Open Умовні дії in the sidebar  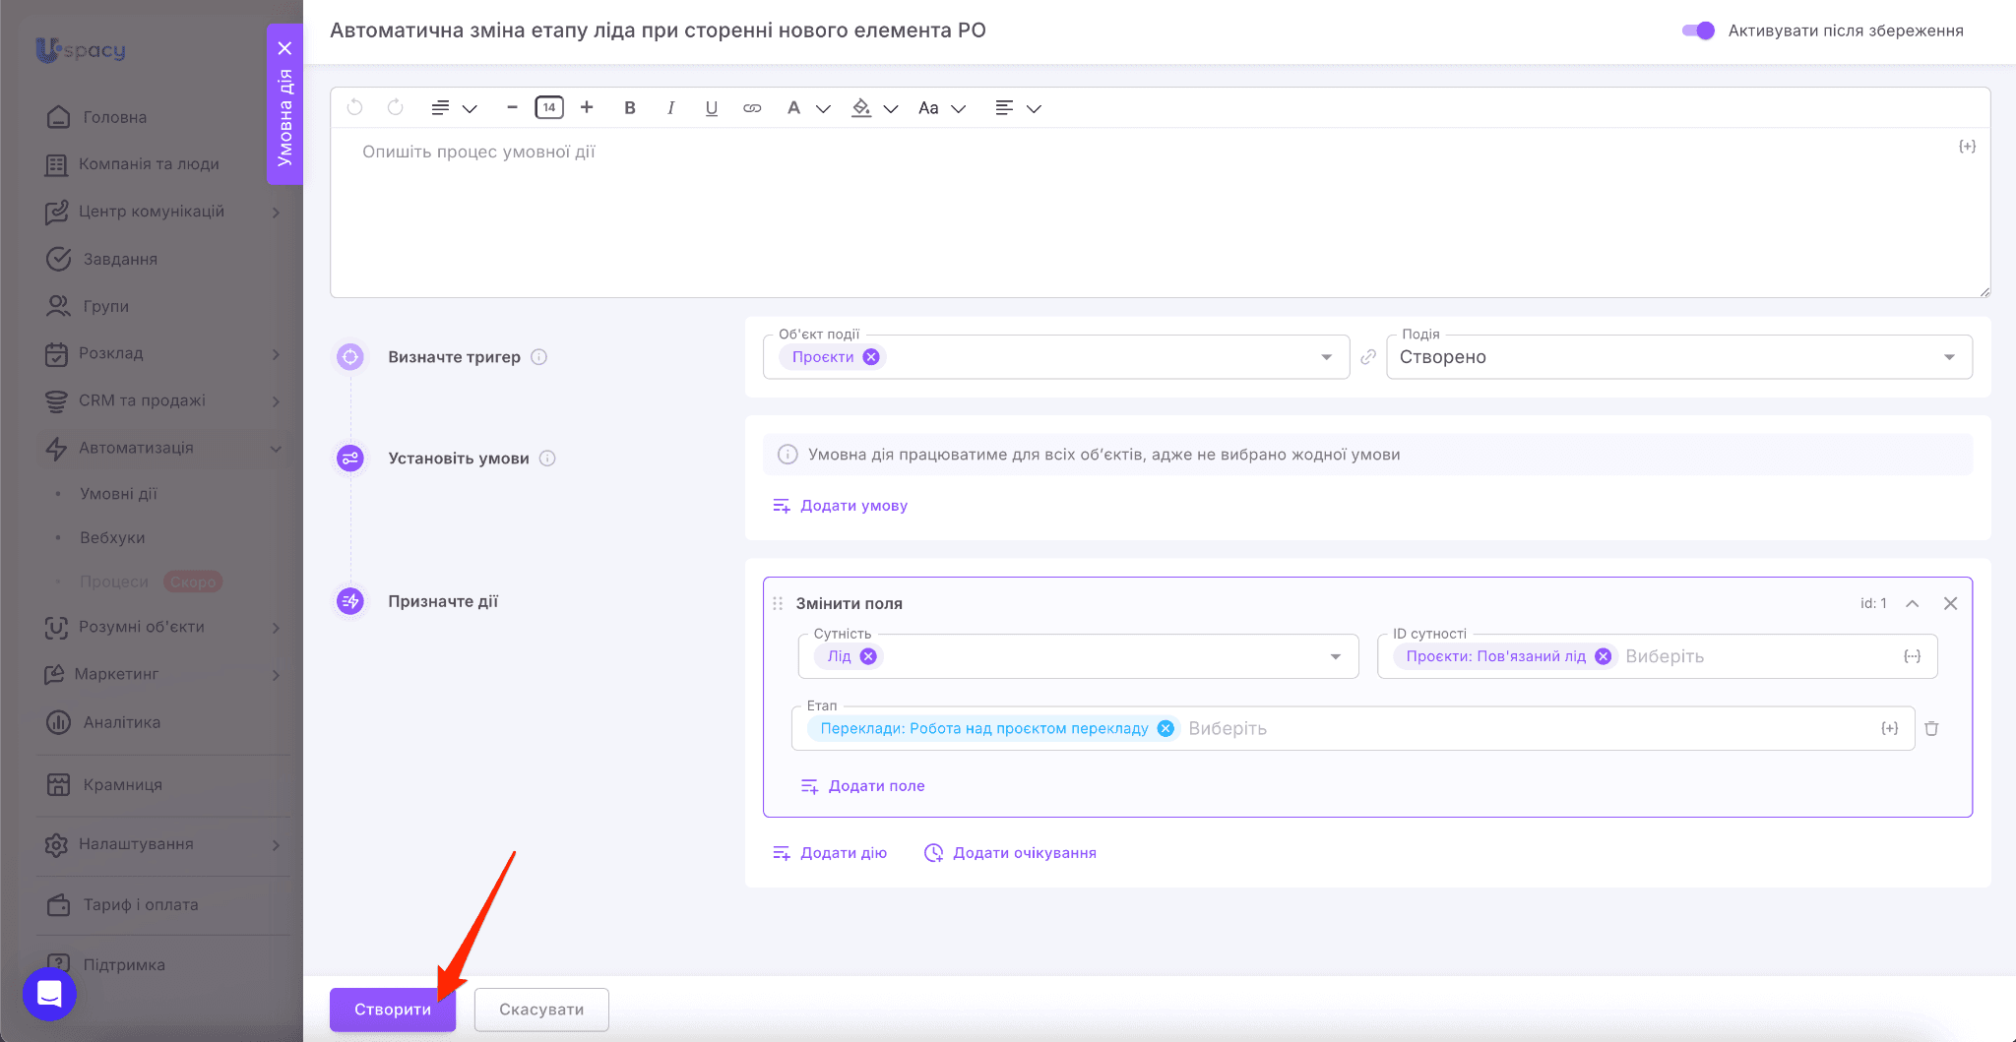tap(118, 494)
